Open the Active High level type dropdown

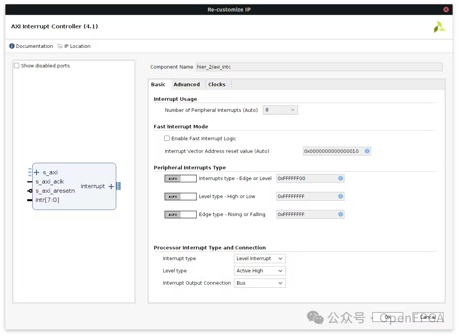click(260, 271)
